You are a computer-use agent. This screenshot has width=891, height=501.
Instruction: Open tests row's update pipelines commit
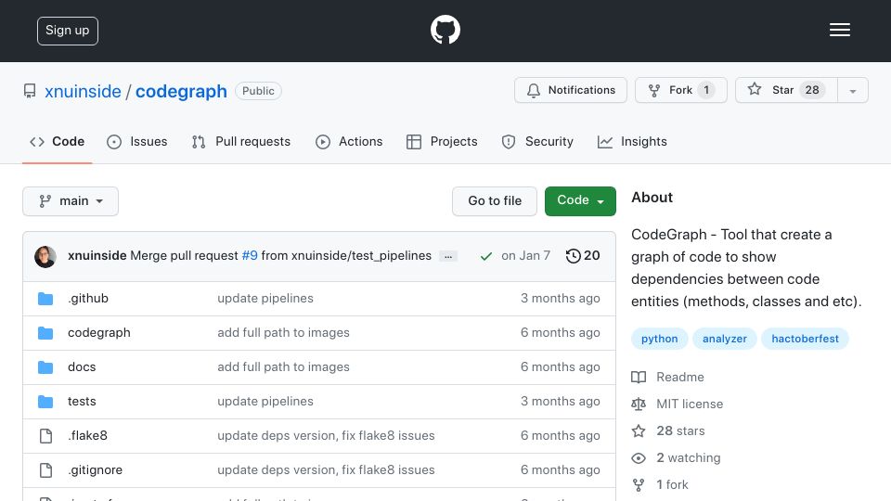coord(265,401)
